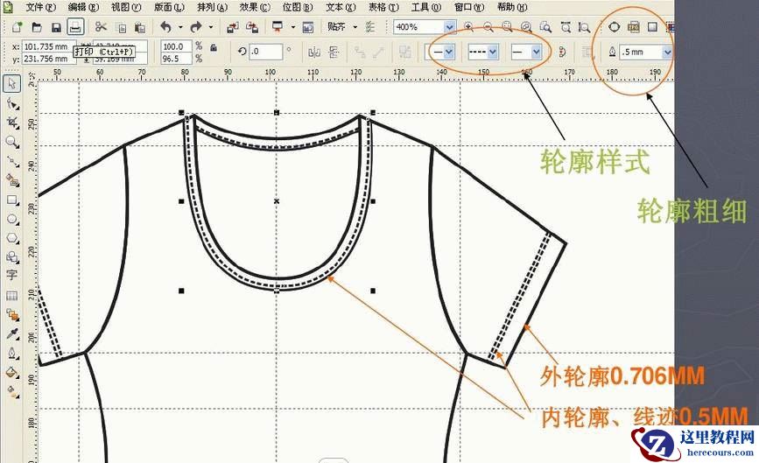Viewport: 759px width, 463px height.
Task: Click the Copy icon in the toolbar
Action: (122, 28)
